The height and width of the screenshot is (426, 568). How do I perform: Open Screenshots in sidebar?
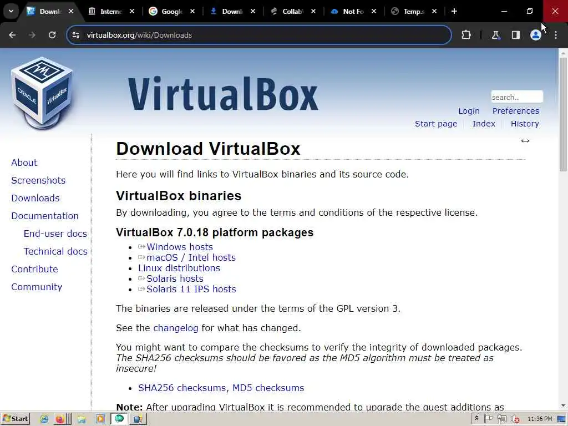[x=38, y=180]
